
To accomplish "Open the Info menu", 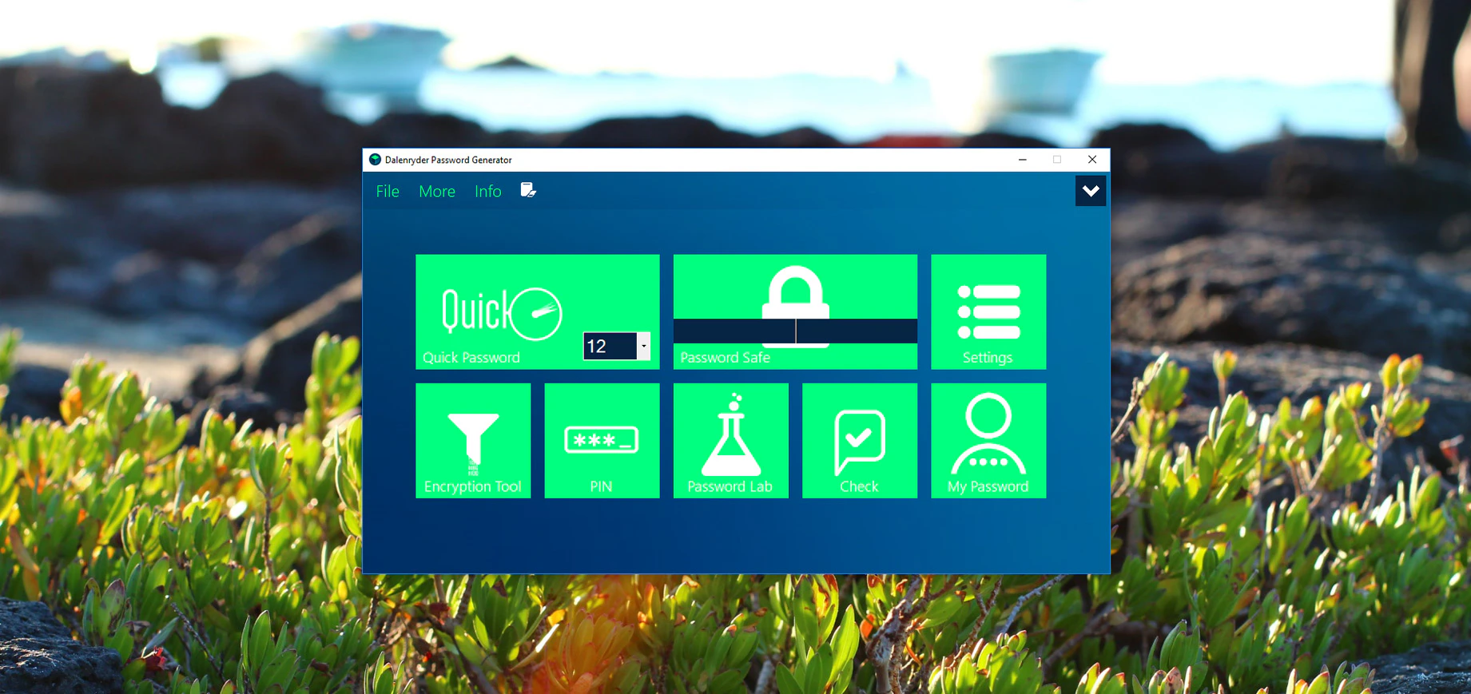I will [488, 192].
